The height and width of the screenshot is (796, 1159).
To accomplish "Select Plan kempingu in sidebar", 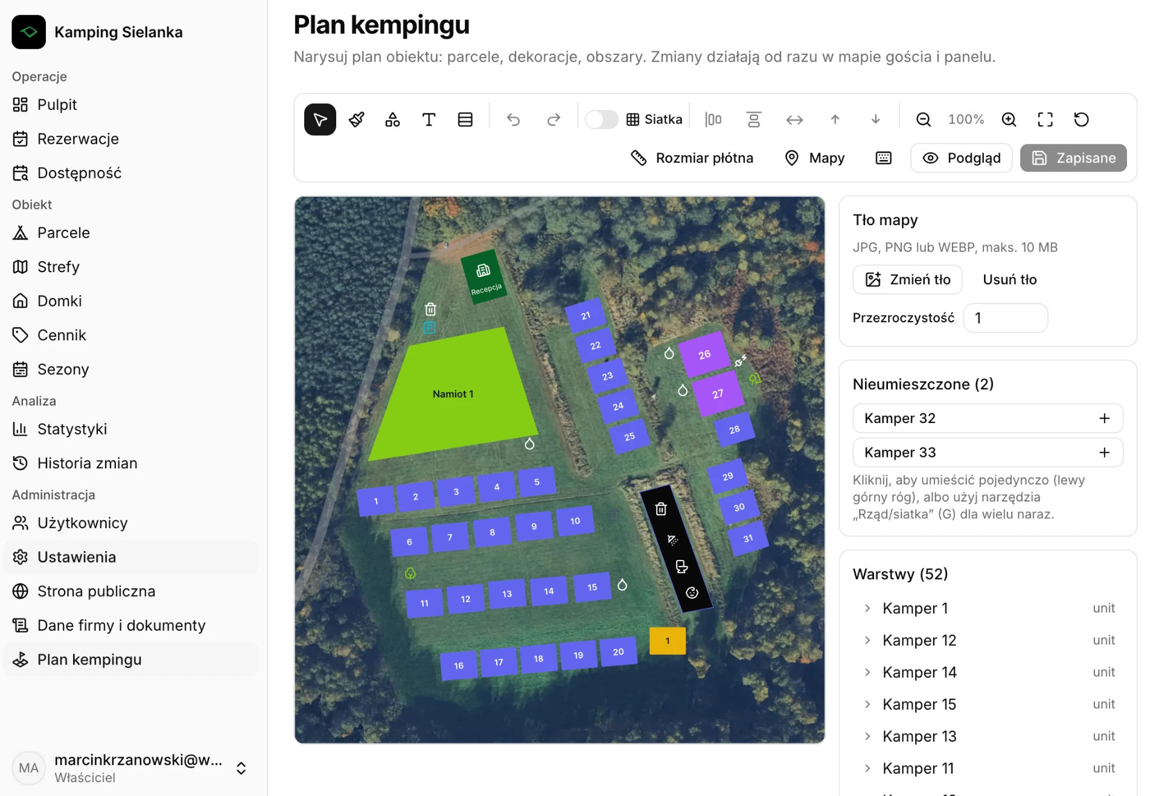I will (130, 660).
